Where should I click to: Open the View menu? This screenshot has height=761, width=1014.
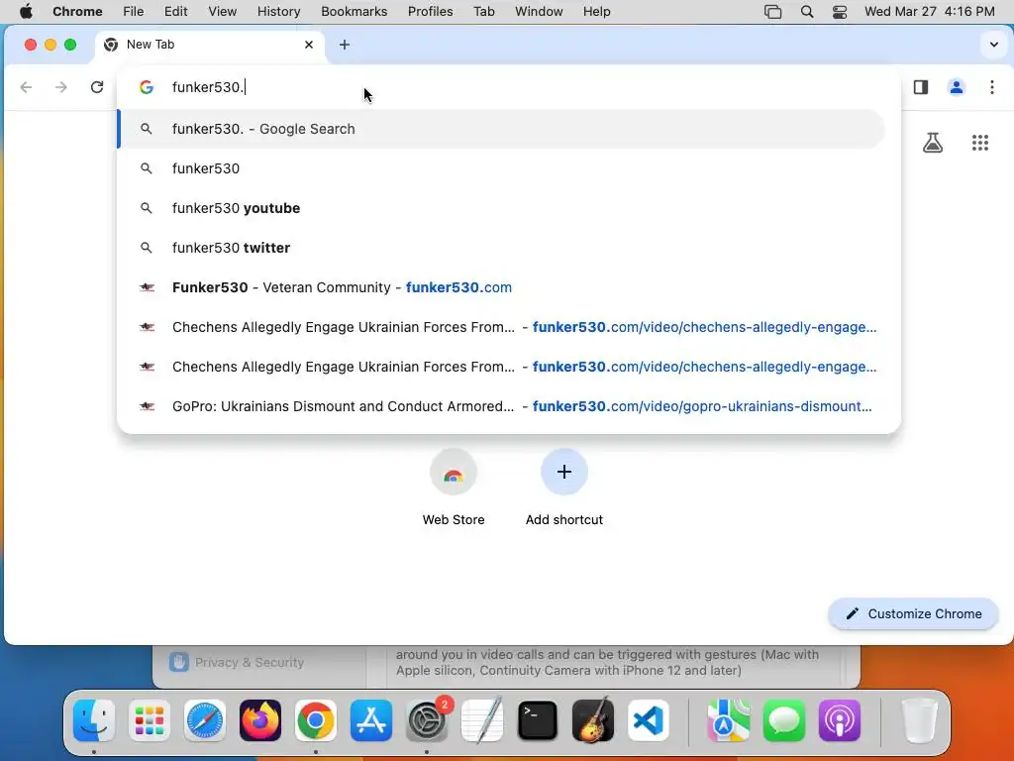pos(223,11)
